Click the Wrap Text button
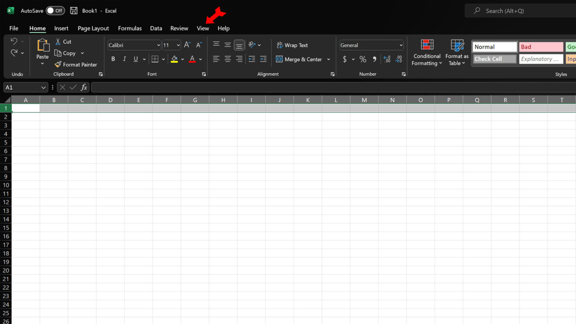The image size is (576, 324). 292,45
